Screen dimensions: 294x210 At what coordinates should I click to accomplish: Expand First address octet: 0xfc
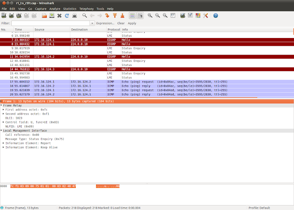[x=3, y=110]
